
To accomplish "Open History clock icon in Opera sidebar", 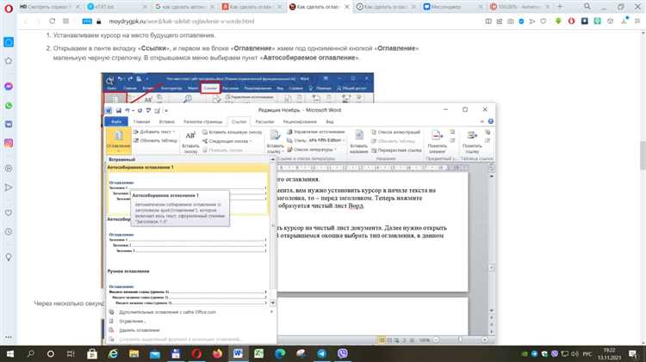I will pyautogui.click(x=9, y=231).
